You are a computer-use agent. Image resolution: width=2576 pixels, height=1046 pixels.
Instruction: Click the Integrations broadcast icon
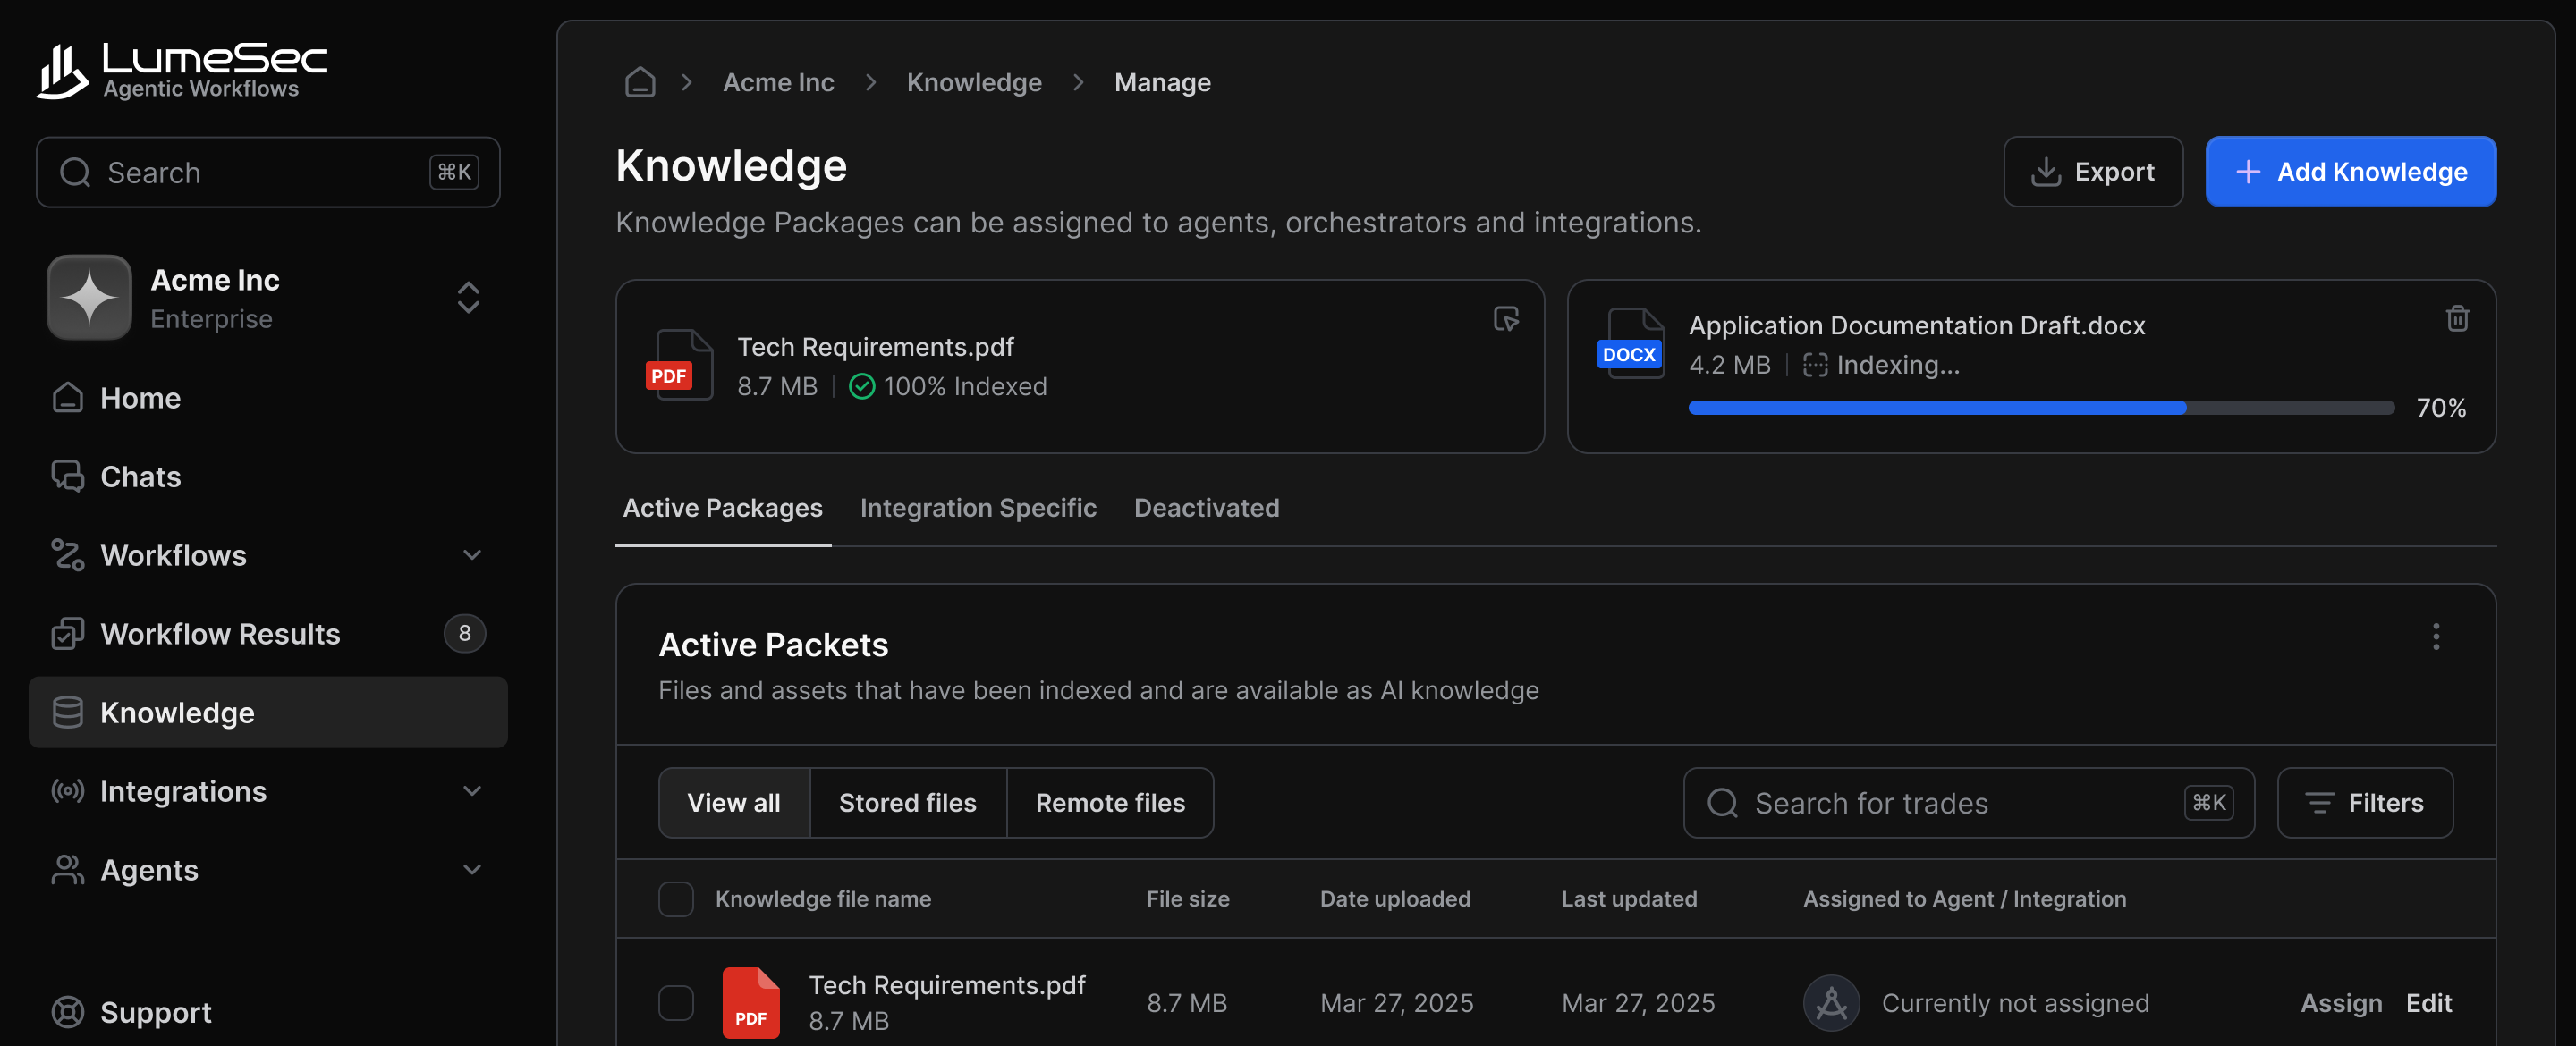pyautogui.click(x=68, y=791)
